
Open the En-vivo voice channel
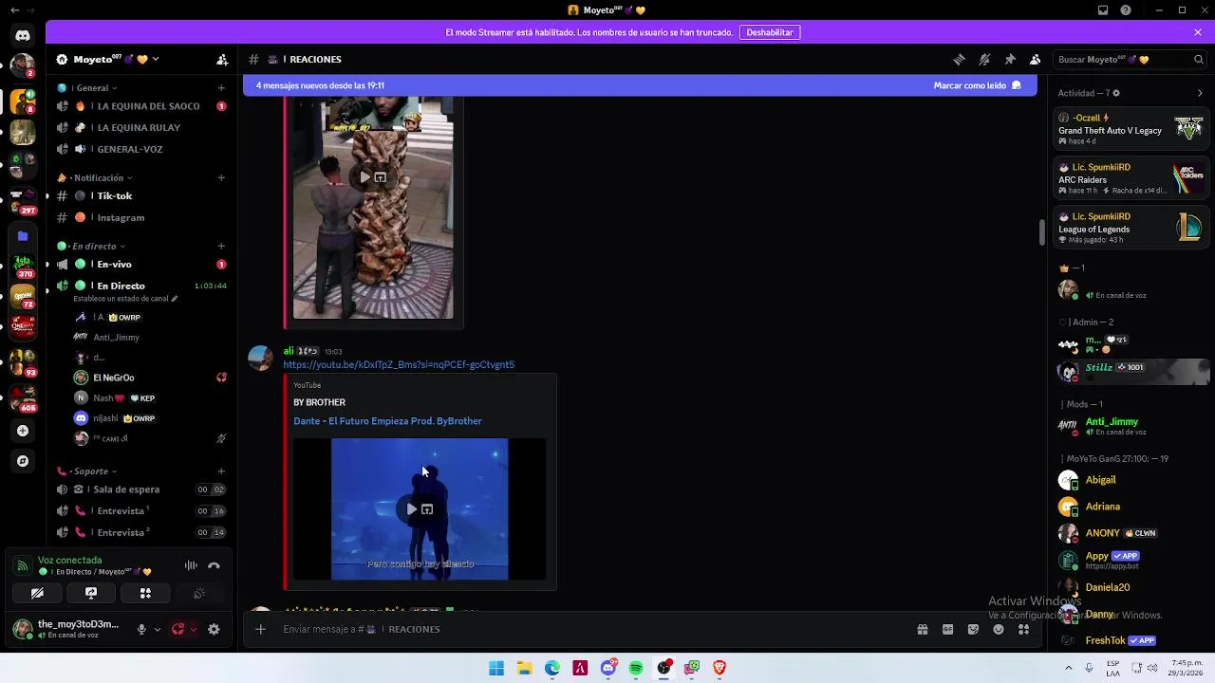pyautogui.click(x=141, y=264)
